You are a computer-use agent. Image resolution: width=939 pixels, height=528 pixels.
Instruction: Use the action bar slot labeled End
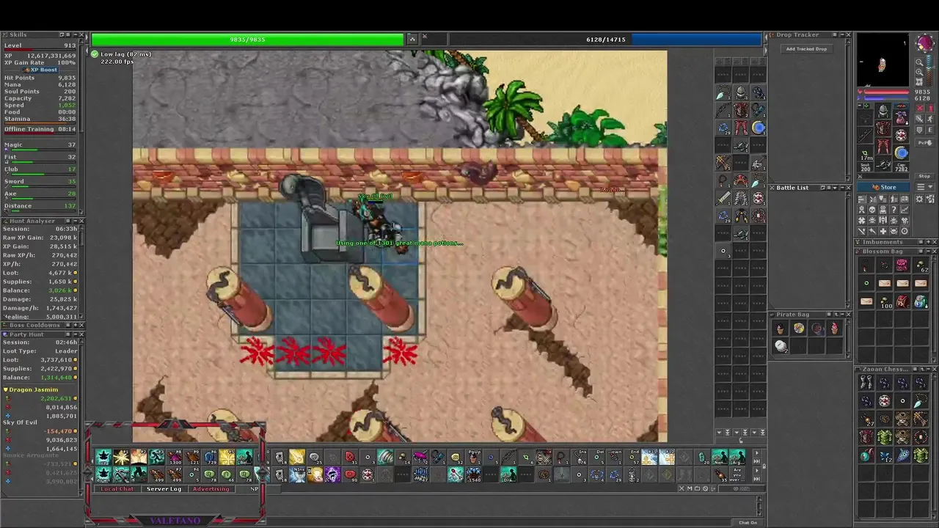point(632,457)
